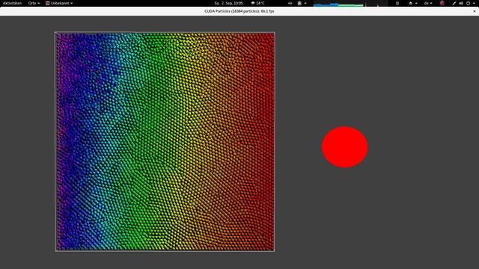Click the CUDA Particles window title
This screenshot has width=479, height=269.
239,11
